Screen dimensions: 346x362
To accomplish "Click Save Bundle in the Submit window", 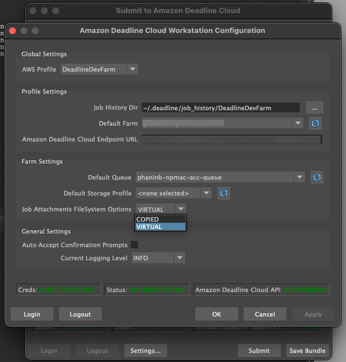I will click(x=307, y=351).
